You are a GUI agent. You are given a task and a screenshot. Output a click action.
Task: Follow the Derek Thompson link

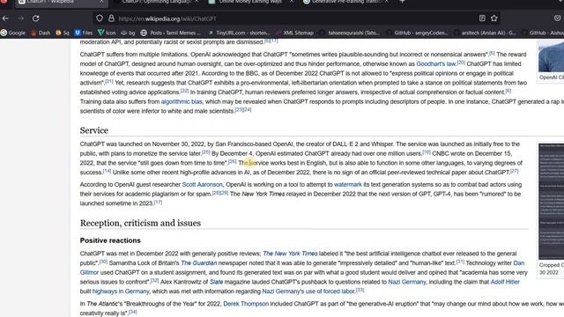click(x=246, y=304)
